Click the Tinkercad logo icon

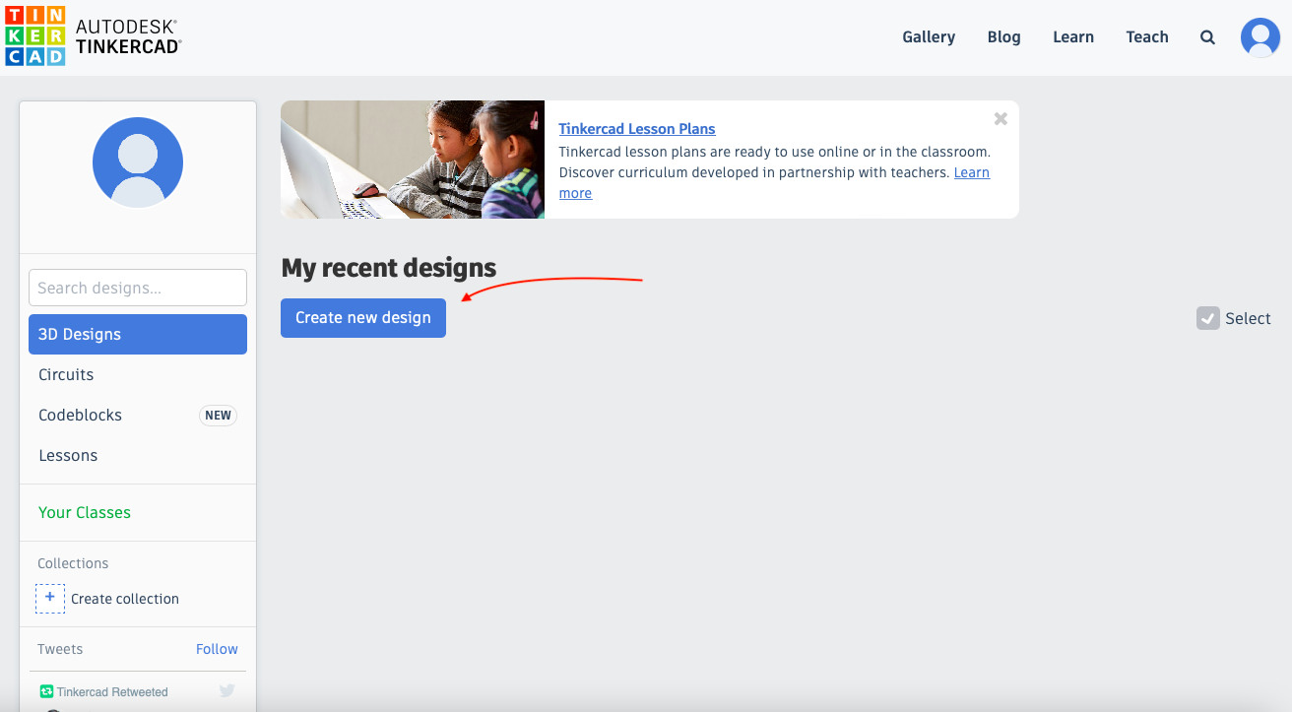point(35,36)
